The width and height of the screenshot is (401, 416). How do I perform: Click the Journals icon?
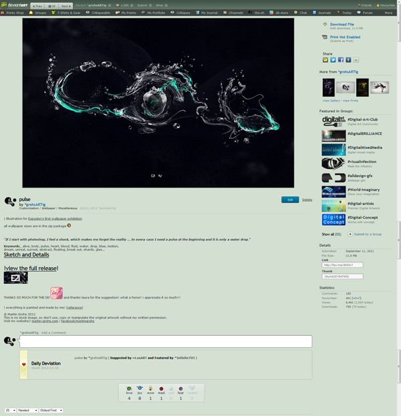pos(314,13)
